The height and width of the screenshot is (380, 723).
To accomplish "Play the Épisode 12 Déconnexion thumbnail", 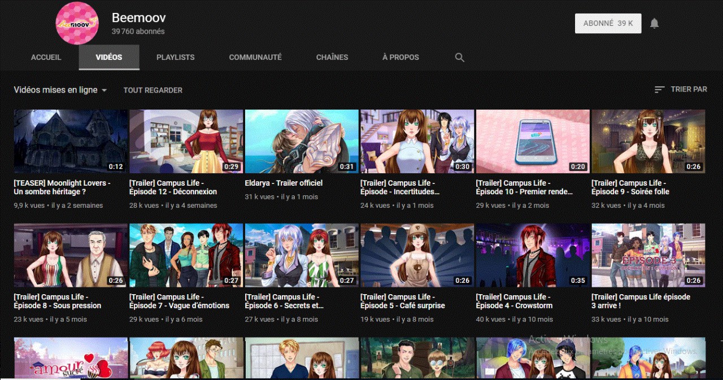I will (x=186, y=141).
